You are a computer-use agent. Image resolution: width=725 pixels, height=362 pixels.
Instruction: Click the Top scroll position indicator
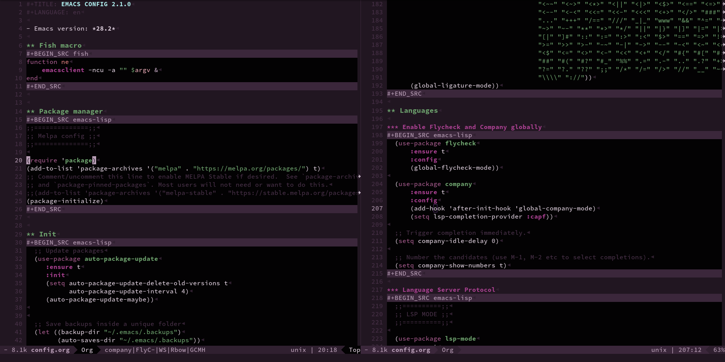[x=354, y=350]
